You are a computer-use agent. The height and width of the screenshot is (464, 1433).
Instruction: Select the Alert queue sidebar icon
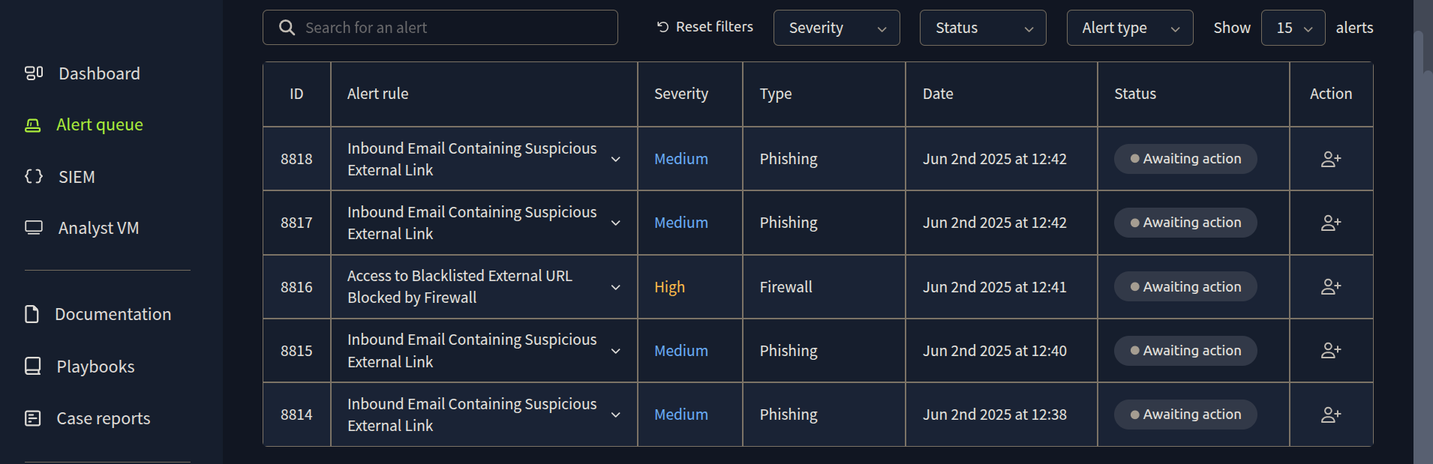(33, 124)
